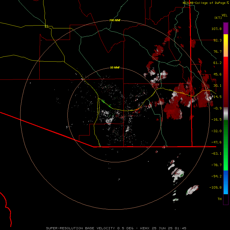Click the 92.3 scale value
230x230 pixels.
pos(217,40)
